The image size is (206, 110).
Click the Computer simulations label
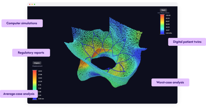pyautogui.click(x=22, y=23)
